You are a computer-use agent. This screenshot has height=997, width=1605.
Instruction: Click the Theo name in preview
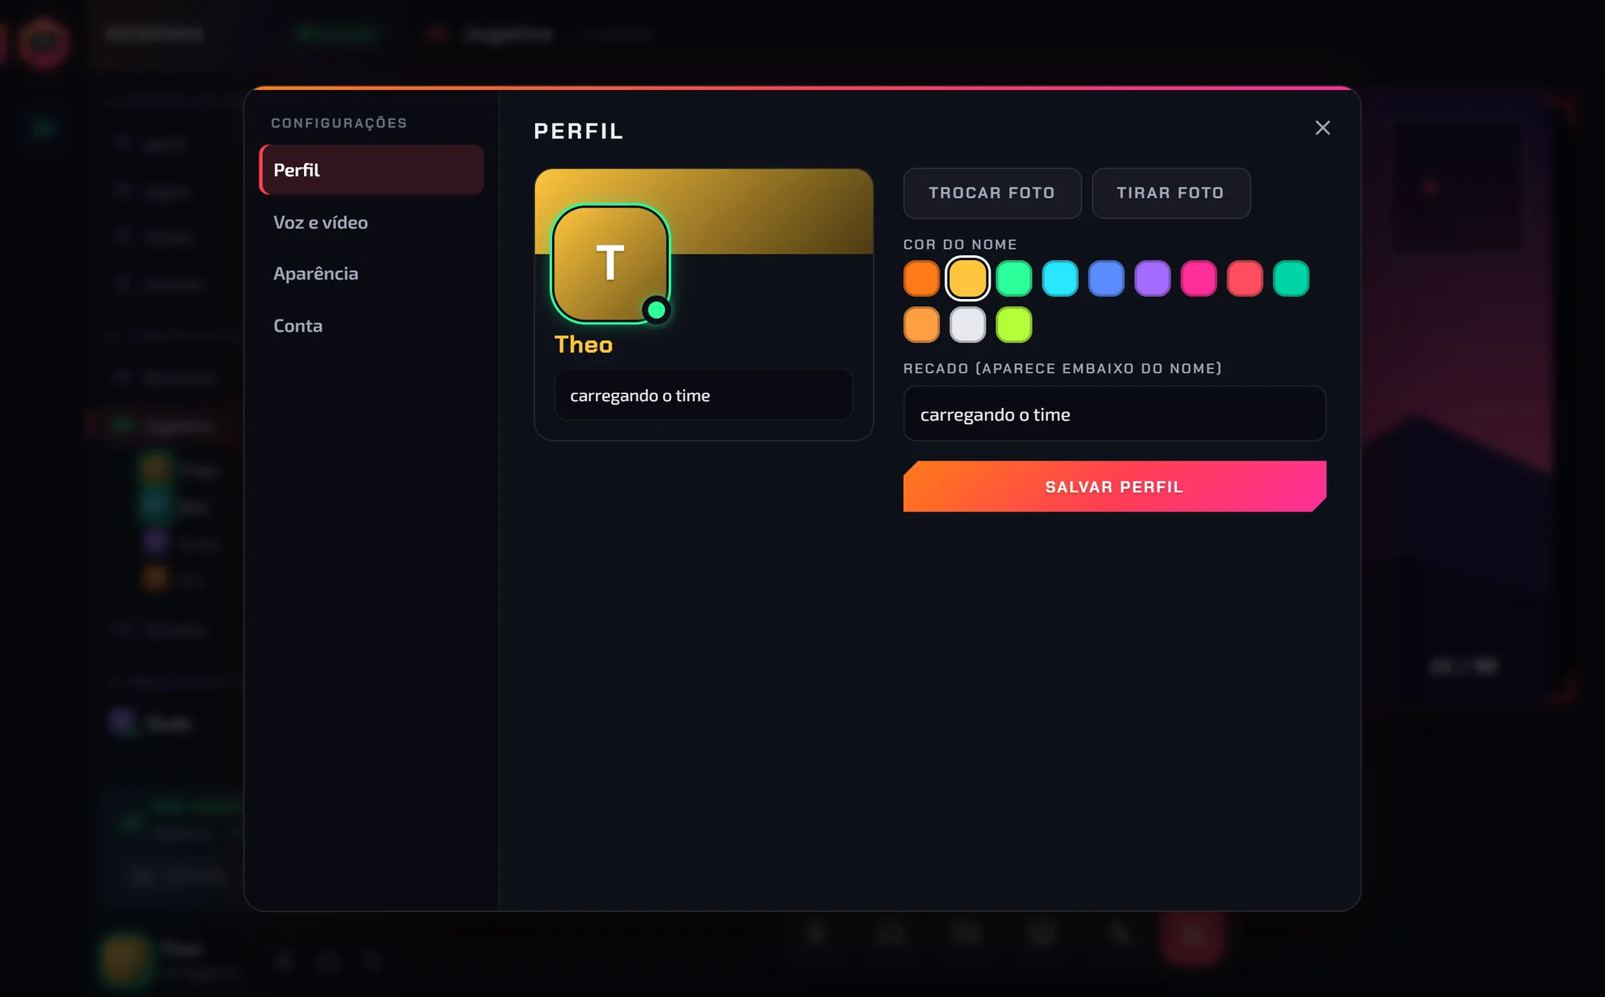(584, 344)
